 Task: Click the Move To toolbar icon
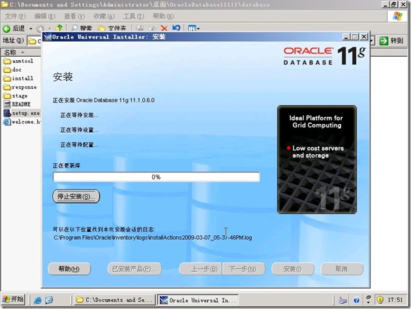140,28
